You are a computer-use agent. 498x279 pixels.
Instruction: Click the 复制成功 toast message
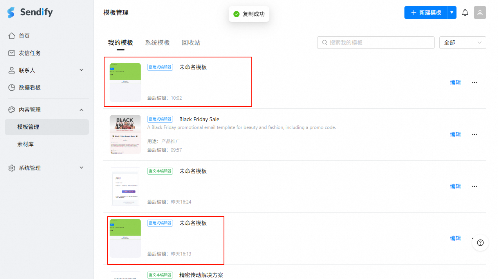249,14
